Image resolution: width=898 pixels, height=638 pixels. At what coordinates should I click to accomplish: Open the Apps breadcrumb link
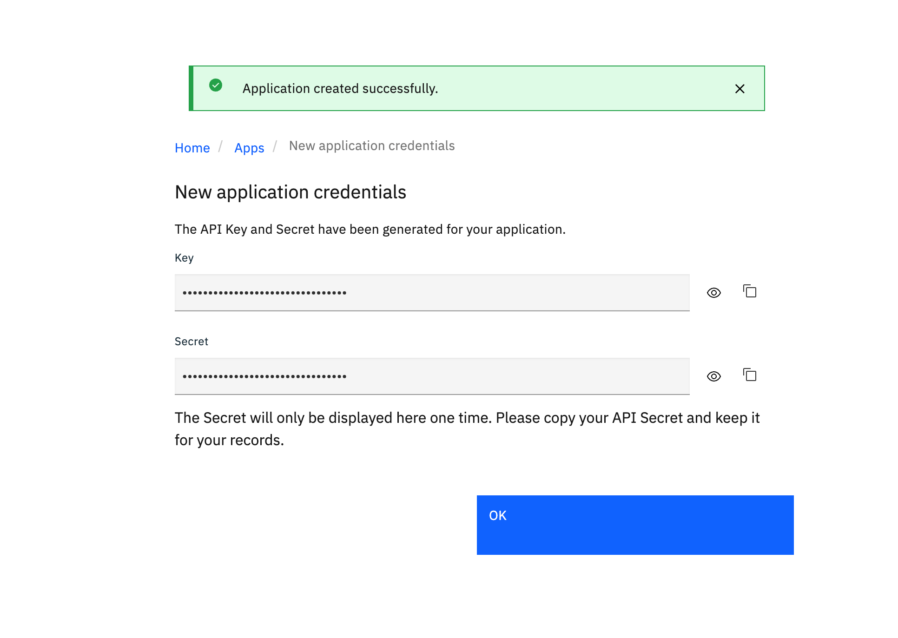[x=249, y=148]
